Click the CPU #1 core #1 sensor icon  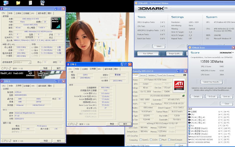[x=189, y=117]
